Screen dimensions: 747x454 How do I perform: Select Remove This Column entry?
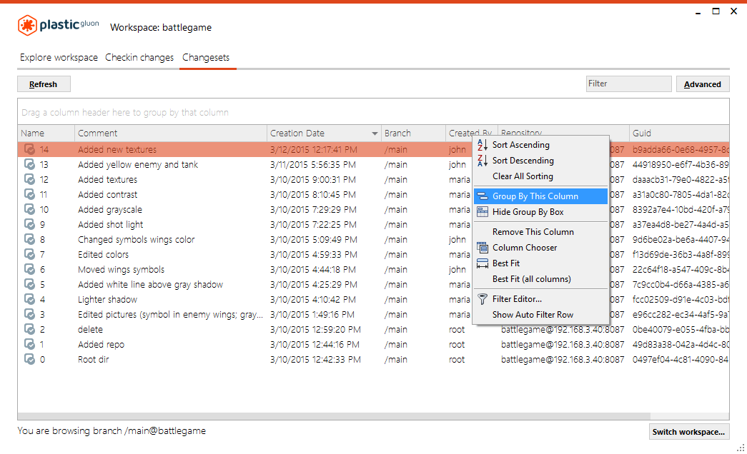[540, 232]
